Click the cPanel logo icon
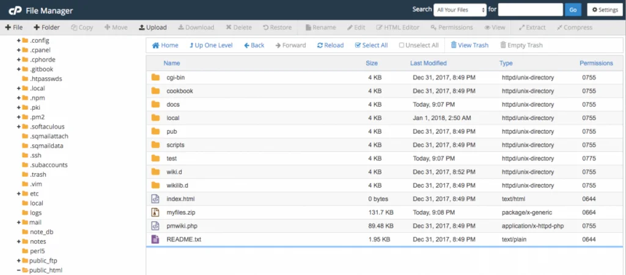The image size is (626, 275). pyautogui.click(x=15, y=10)
